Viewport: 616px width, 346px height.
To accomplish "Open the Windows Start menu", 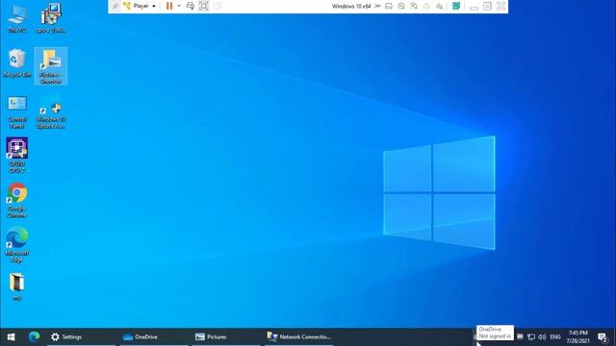I will [x=11, y=336].
